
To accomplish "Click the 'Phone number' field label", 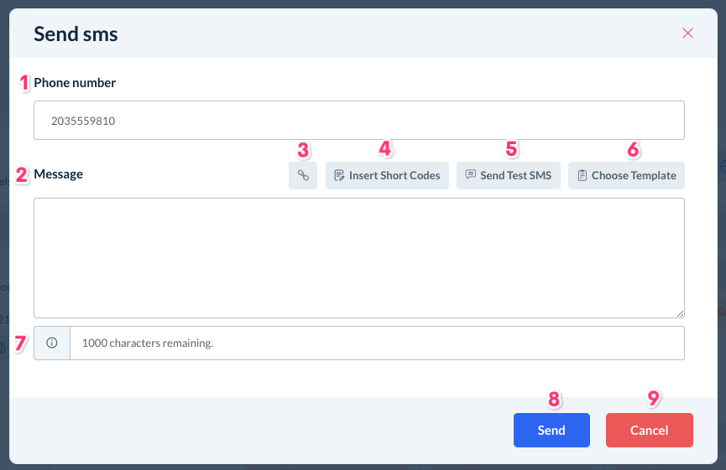I will [75, 83].
